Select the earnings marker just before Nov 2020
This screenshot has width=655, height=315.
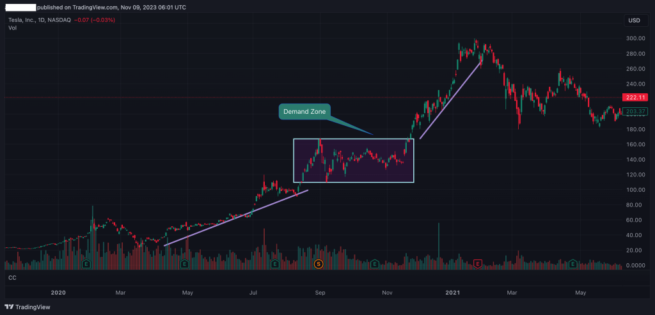[374, 263]
